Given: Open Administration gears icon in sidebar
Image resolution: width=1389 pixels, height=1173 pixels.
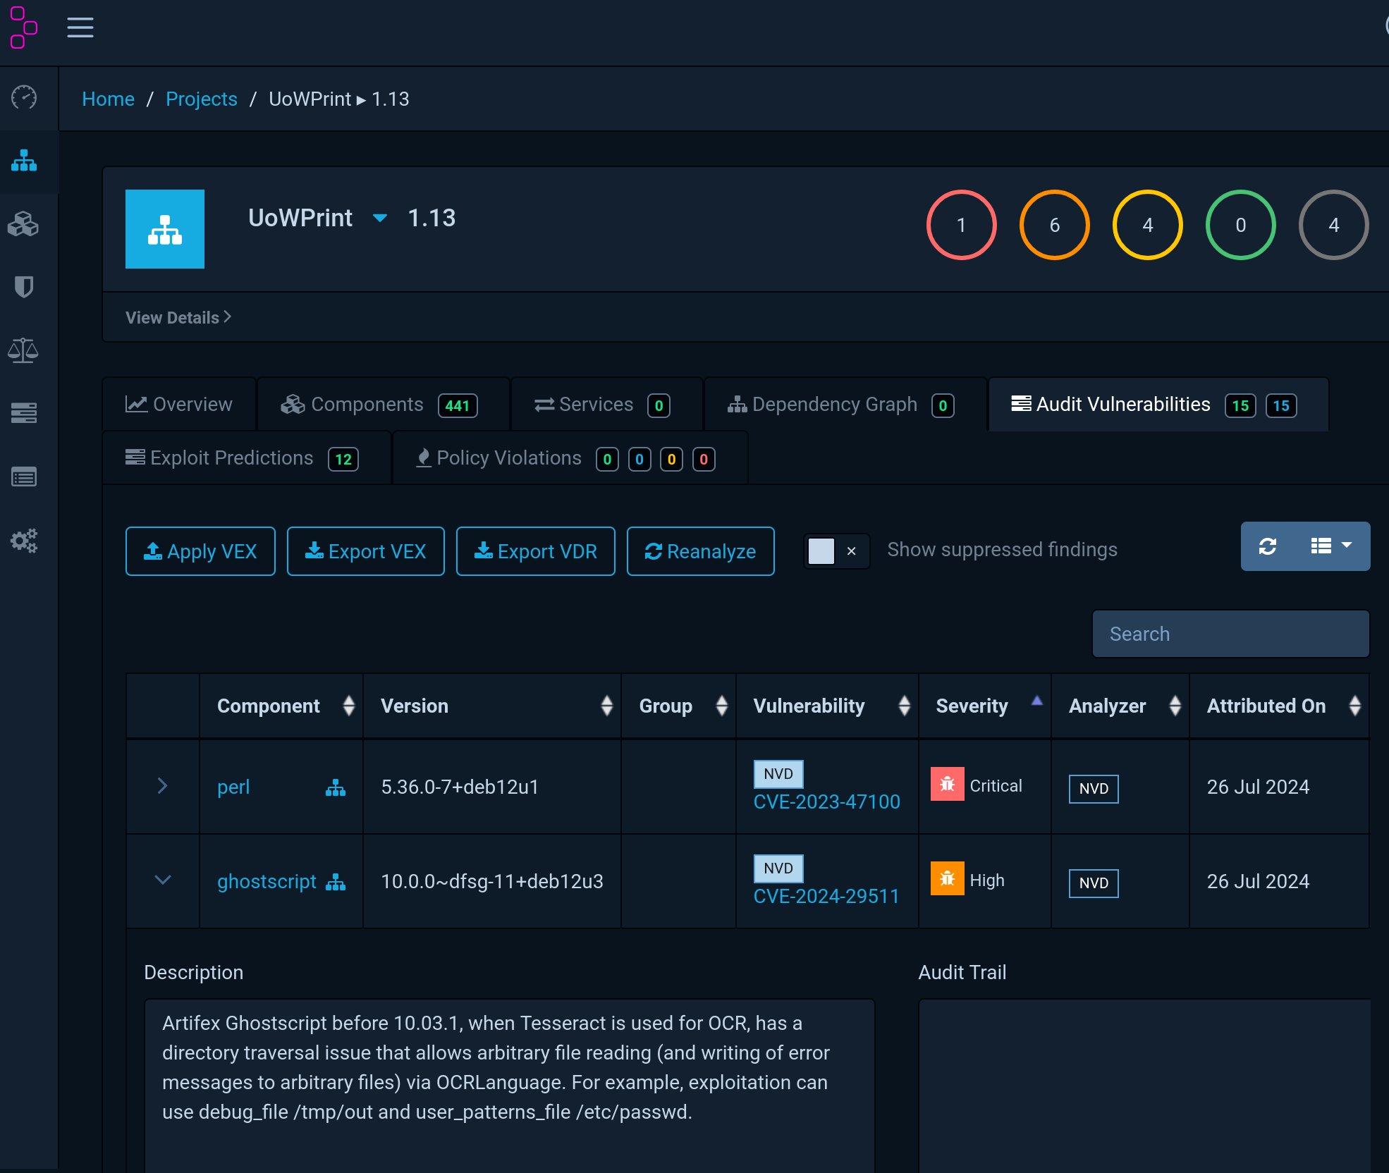Looking at the screenshot, I should pos(24,540).
